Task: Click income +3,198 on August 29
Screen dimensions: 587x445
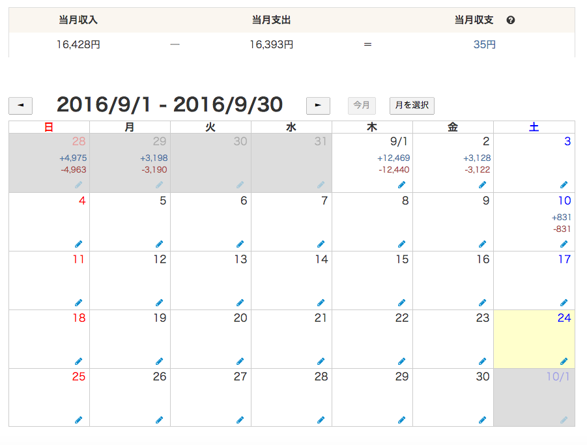Action: click(154, 158)
